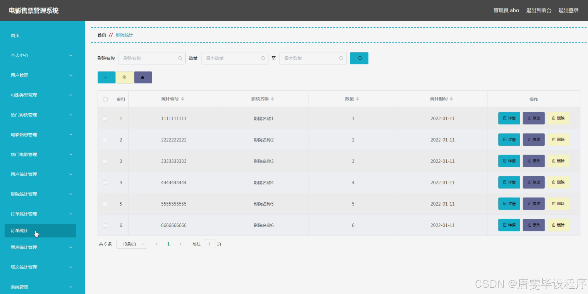The width and height of the screenshot is (588, 294).
Task: Click magnifier icon in 影院名称 search field
Action: pyautogui.click(x=180, y=58)
